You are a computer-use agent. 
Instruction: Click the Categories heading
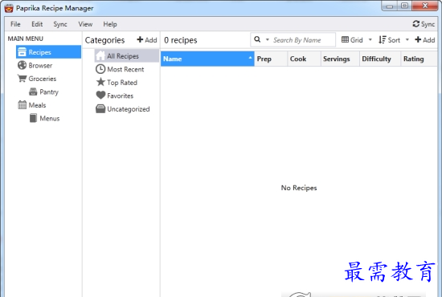tap(104, 40)
